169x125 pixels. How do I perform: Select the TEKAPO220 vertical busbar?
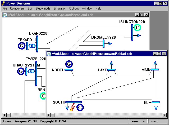pyautogui.click(x=37, y=44)
